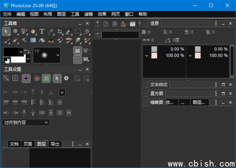The image size is (236, 168).
Task: Toggle the cat mask with eye button
Action: [87, 60]
